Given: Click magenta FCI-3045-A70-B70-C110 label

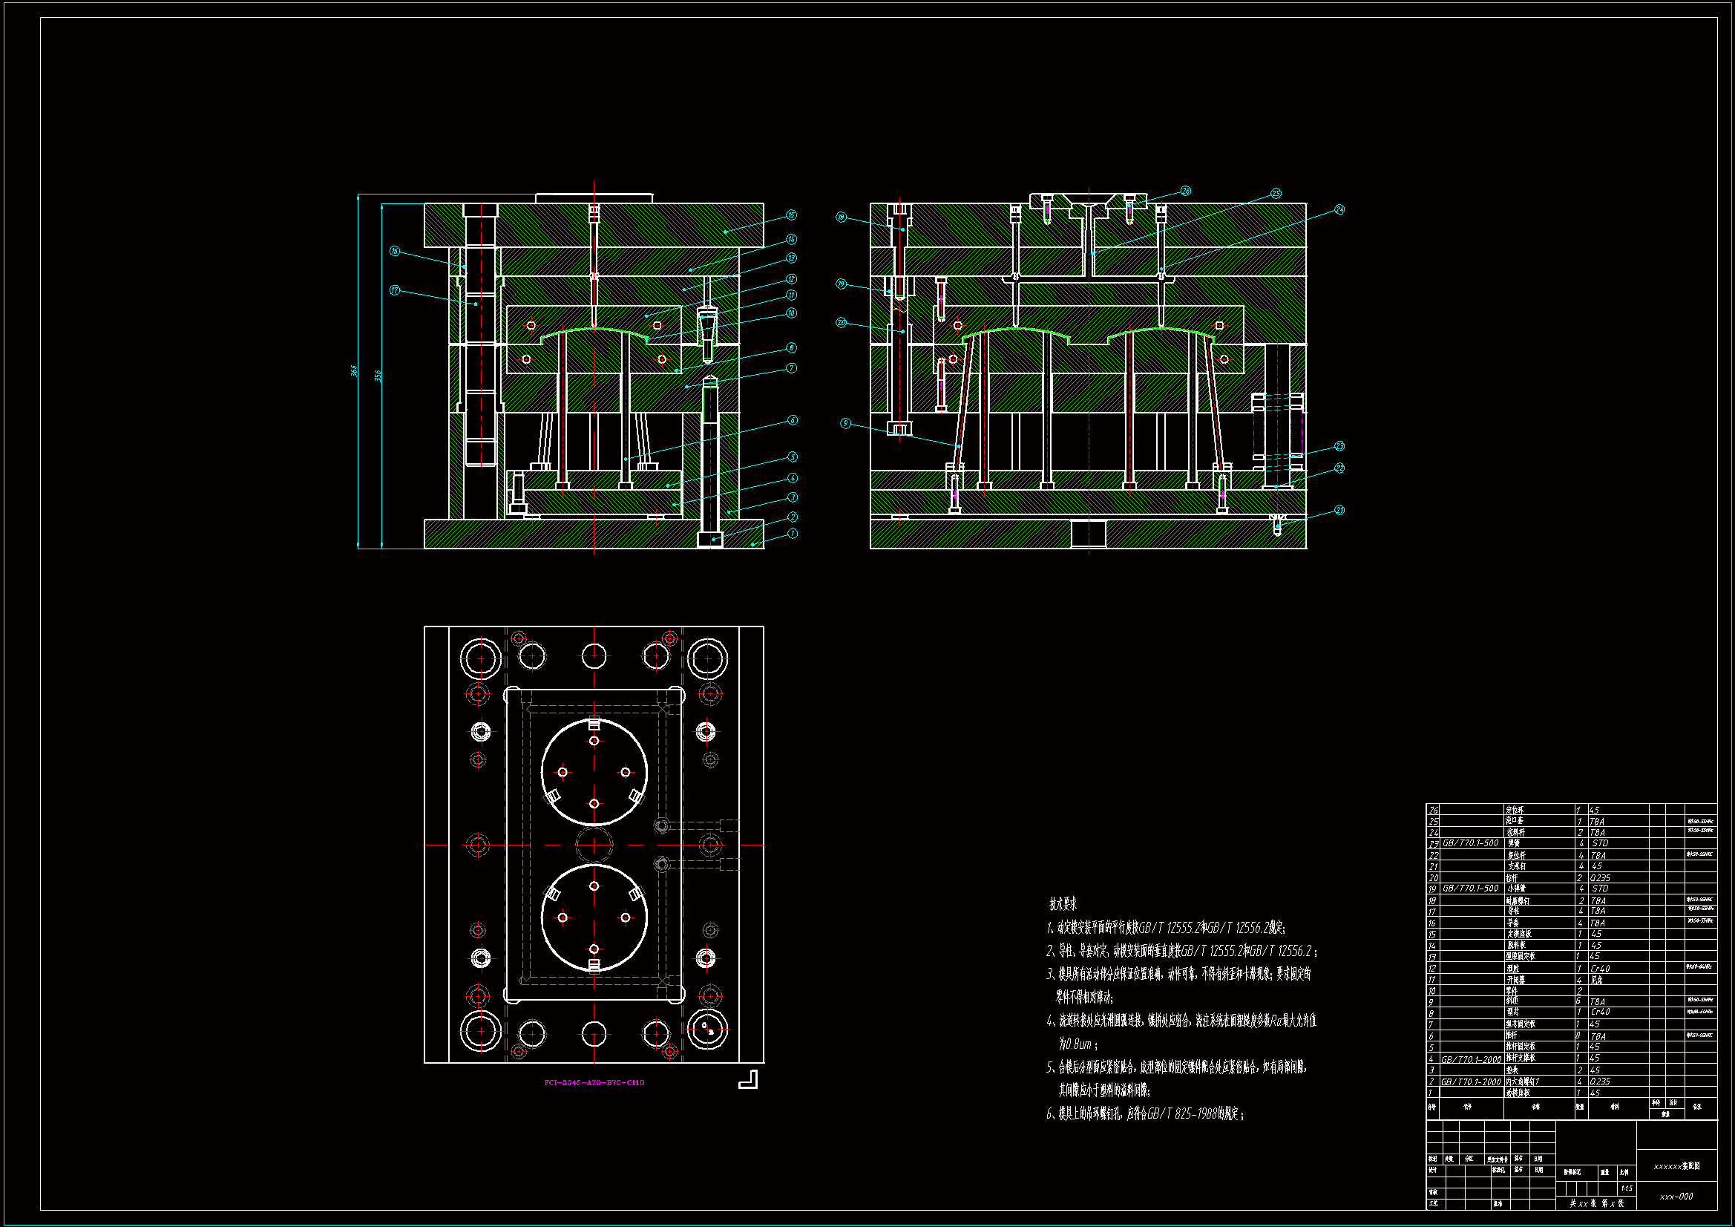Looking at the screenshot, I should (594, 1082).
